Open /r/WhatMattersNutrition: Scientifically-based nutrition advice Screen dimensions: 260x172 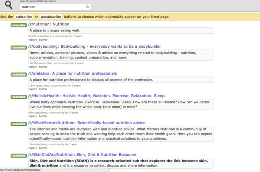pyautogui.click(x=87, y=123)
